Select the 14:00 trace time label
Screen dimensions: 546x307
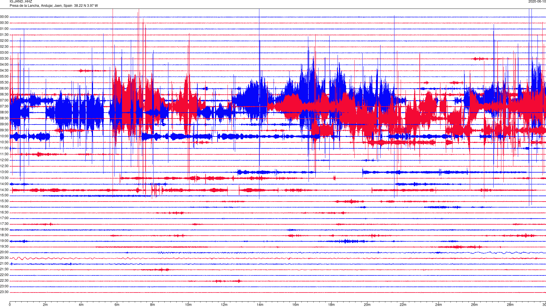tap(4, 184)
